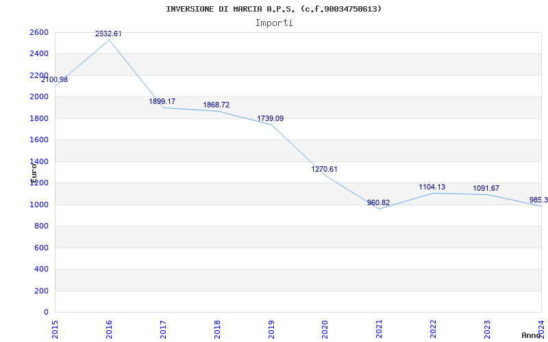Select data label 960.82
548x342 pixels.
tap(379, 202)
